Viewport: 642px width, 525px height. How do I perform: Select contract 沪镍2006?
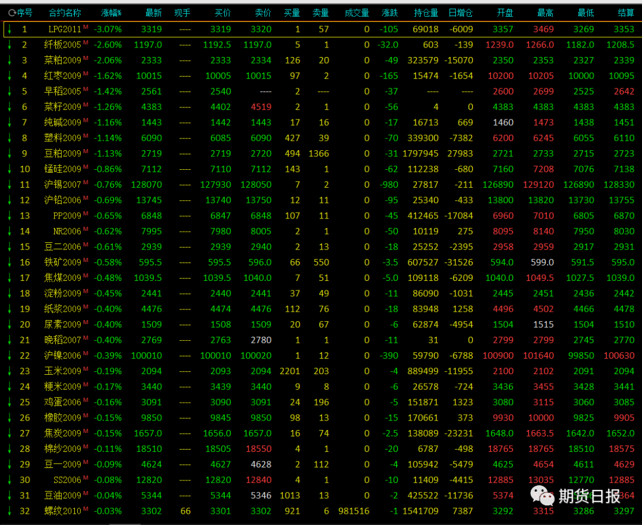tap(62, 356)
